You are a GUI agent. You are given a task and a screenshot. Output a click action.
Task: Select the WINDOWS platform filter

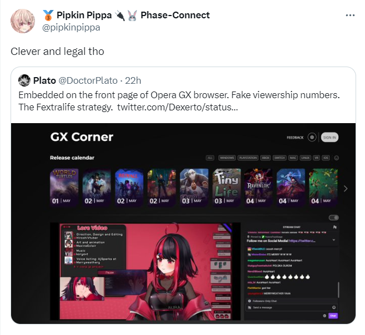pyautogui.click(x=227, y=158)
